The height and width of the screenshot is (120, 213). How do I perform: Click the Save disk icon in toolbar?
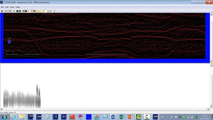click(x=2, y=11)
